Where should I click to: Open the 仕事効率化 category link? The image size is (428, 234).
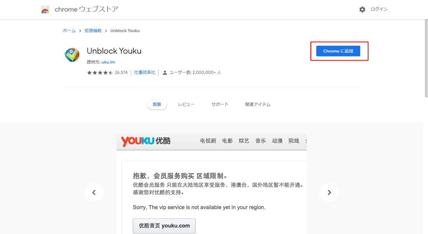click(x=145, y=72)
